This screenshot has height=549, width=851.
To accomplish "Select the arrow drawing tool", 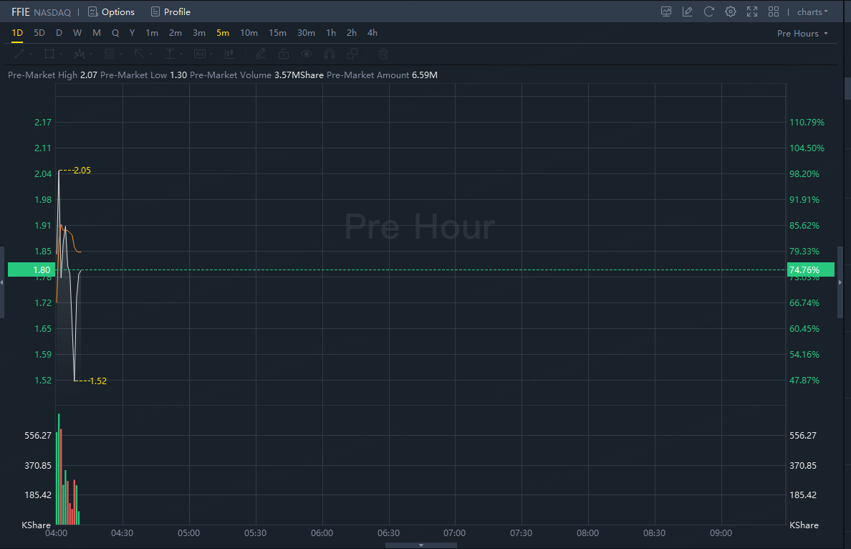I will click(x=140, y=54).
